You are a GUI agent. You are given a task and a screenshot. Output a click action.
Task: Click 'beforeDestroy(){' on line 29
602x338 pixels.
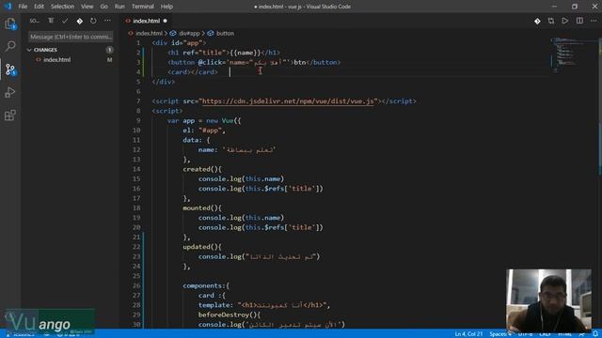coord(230,315)
